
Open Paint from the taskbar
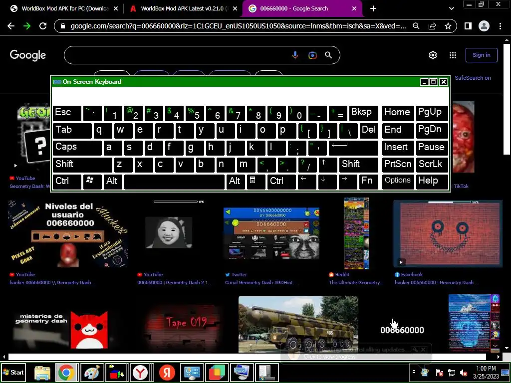coord(92,373)
